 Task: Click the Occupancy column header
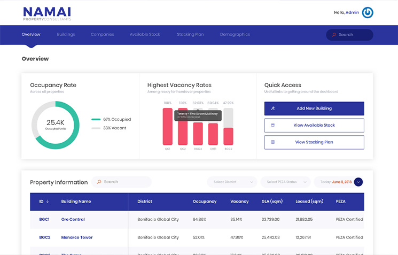click(205, 202)
